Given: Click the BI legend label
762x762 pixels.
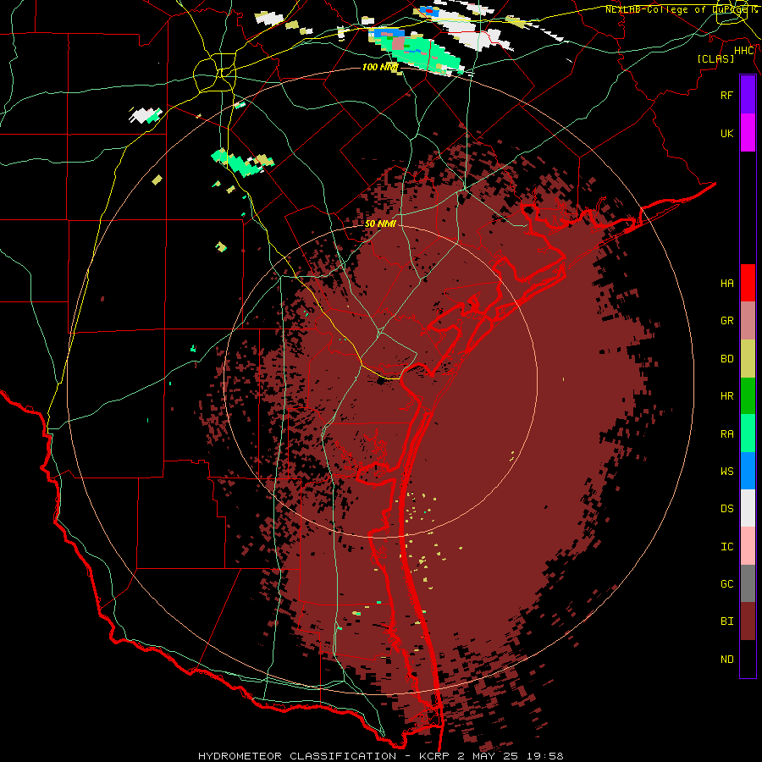Looking at the screenshot, I should click(727, 621).
